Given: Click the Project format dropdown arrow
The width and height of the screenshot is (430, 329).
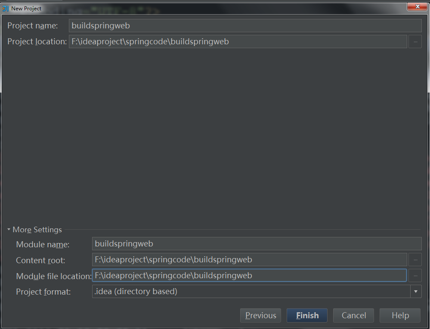Looking at the screenshot, I should pos(416,291).
